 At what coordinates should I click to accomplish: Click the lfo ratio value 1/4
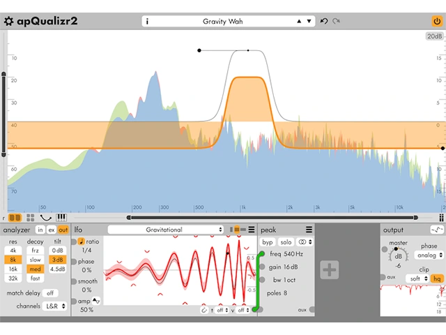click(x=86, y=251)
